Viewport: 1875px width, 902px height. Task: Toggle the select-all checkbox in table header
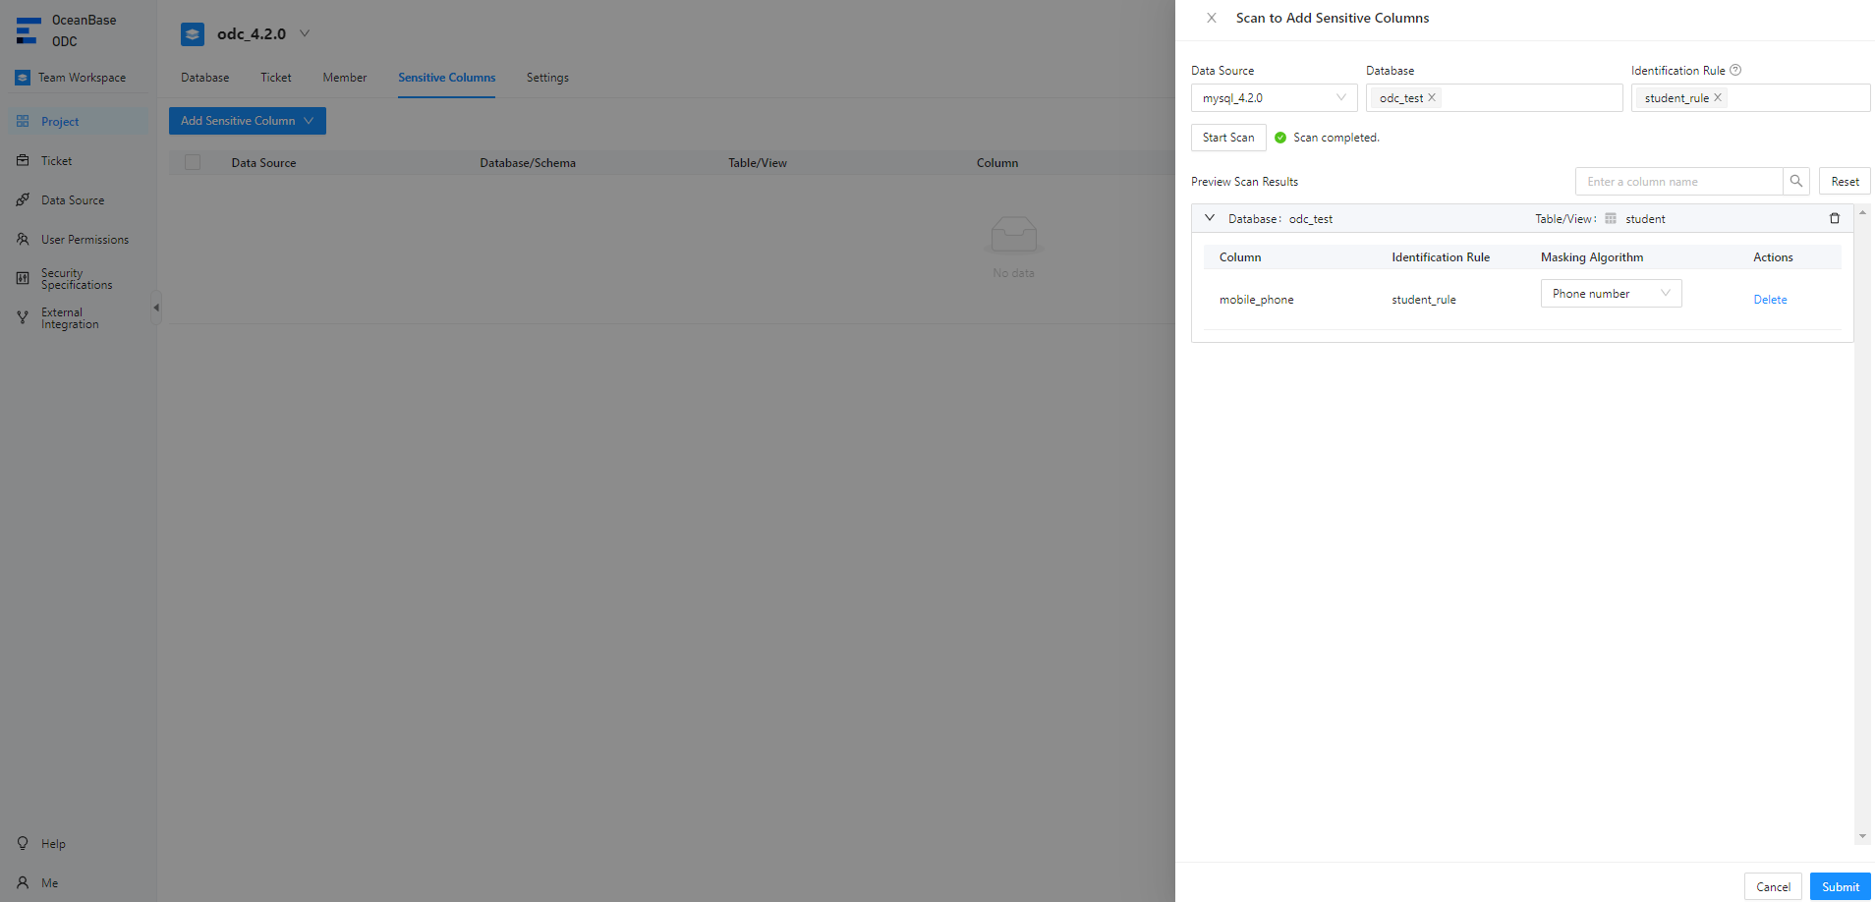coord(193,163)
